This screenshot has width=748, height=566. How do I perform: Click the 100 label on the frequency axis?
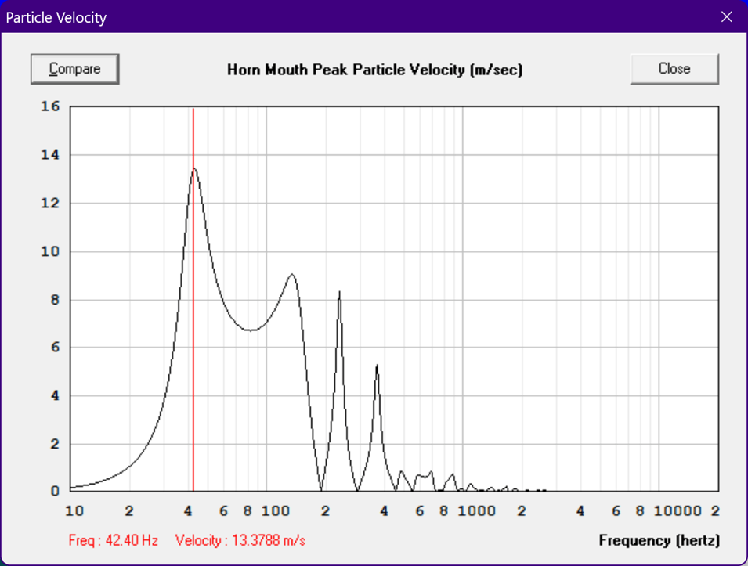[x=276, y=511]
